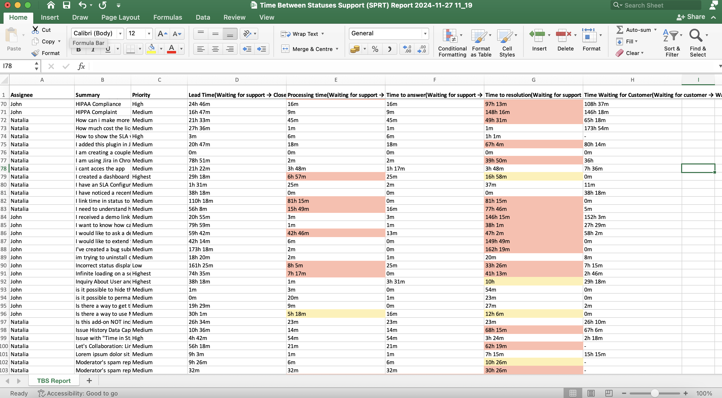Apply percent number format

point(375,49)
